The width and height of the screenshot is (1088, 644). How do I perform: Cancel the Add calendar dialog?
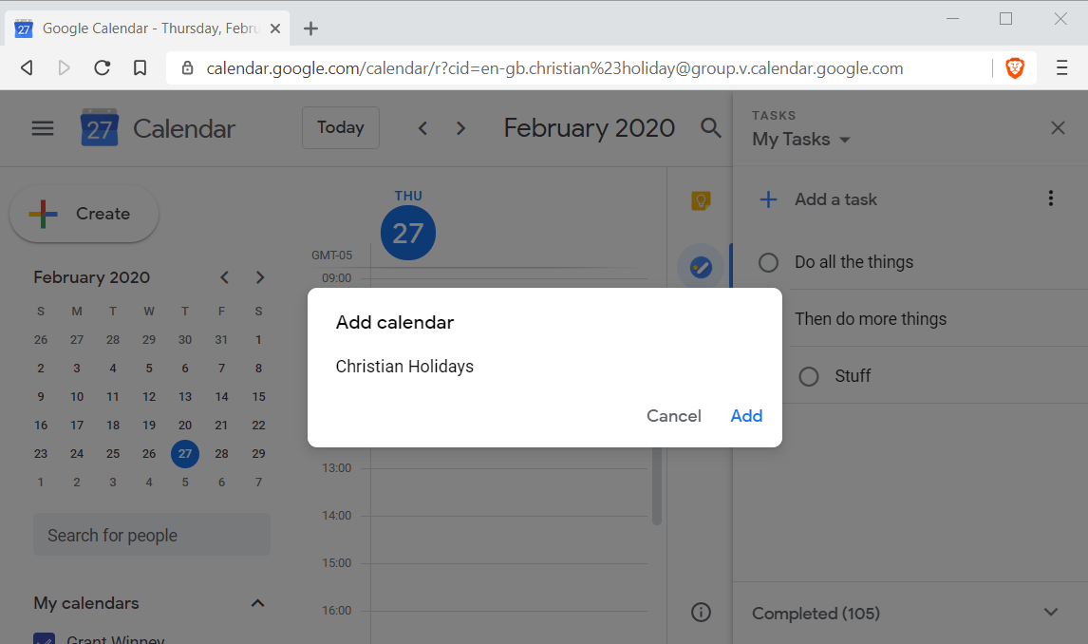tap(673, 416)
